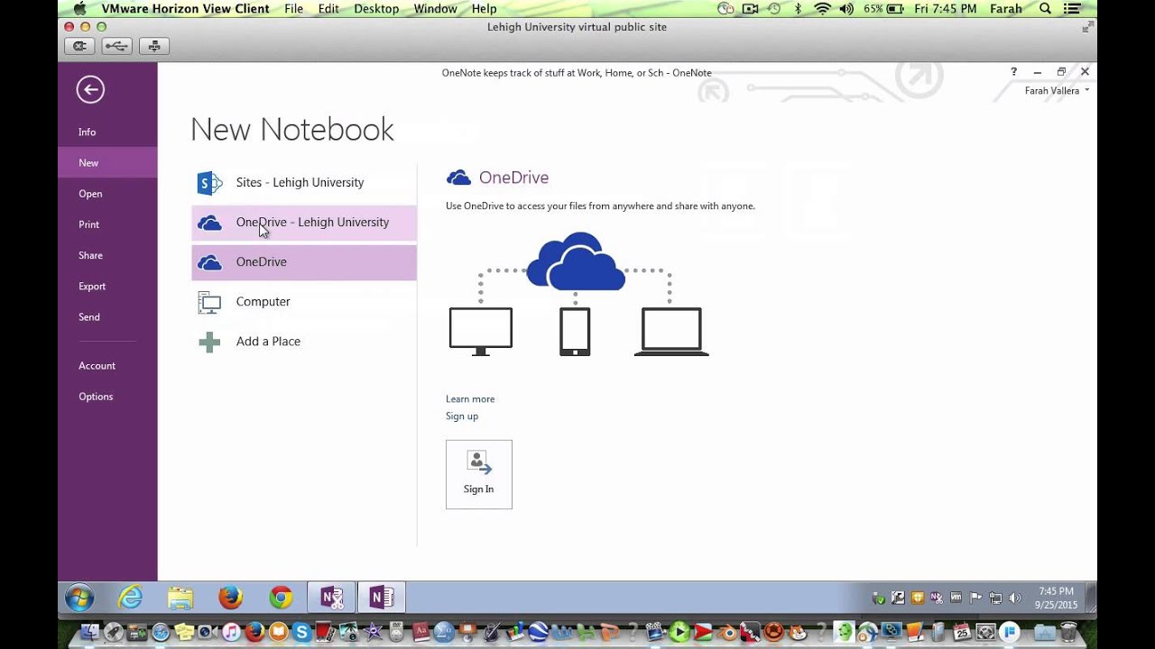Open Skype from the Mac Dock
The width and height of the screenshot is (1155, 649).
(x=301, y=632)
